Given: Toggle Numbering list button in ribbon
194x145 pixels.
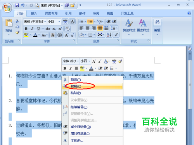Looking at the screenshot, I should click(90, 21).
